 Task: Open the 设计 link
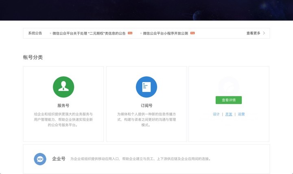[x=216, y=114]
